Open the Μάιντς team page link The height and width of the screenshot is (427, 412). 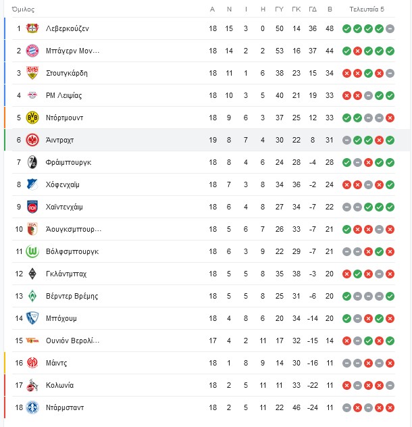56,363
